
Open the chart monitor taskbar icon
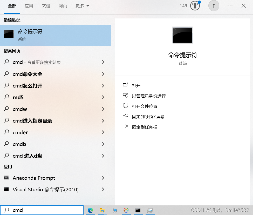click(x=150, y=210)
